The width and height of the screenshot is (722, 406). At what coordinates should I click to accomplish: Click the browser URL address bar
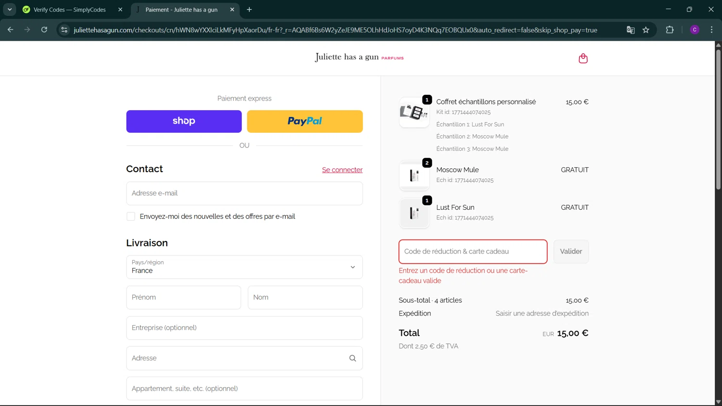(335, 30)
